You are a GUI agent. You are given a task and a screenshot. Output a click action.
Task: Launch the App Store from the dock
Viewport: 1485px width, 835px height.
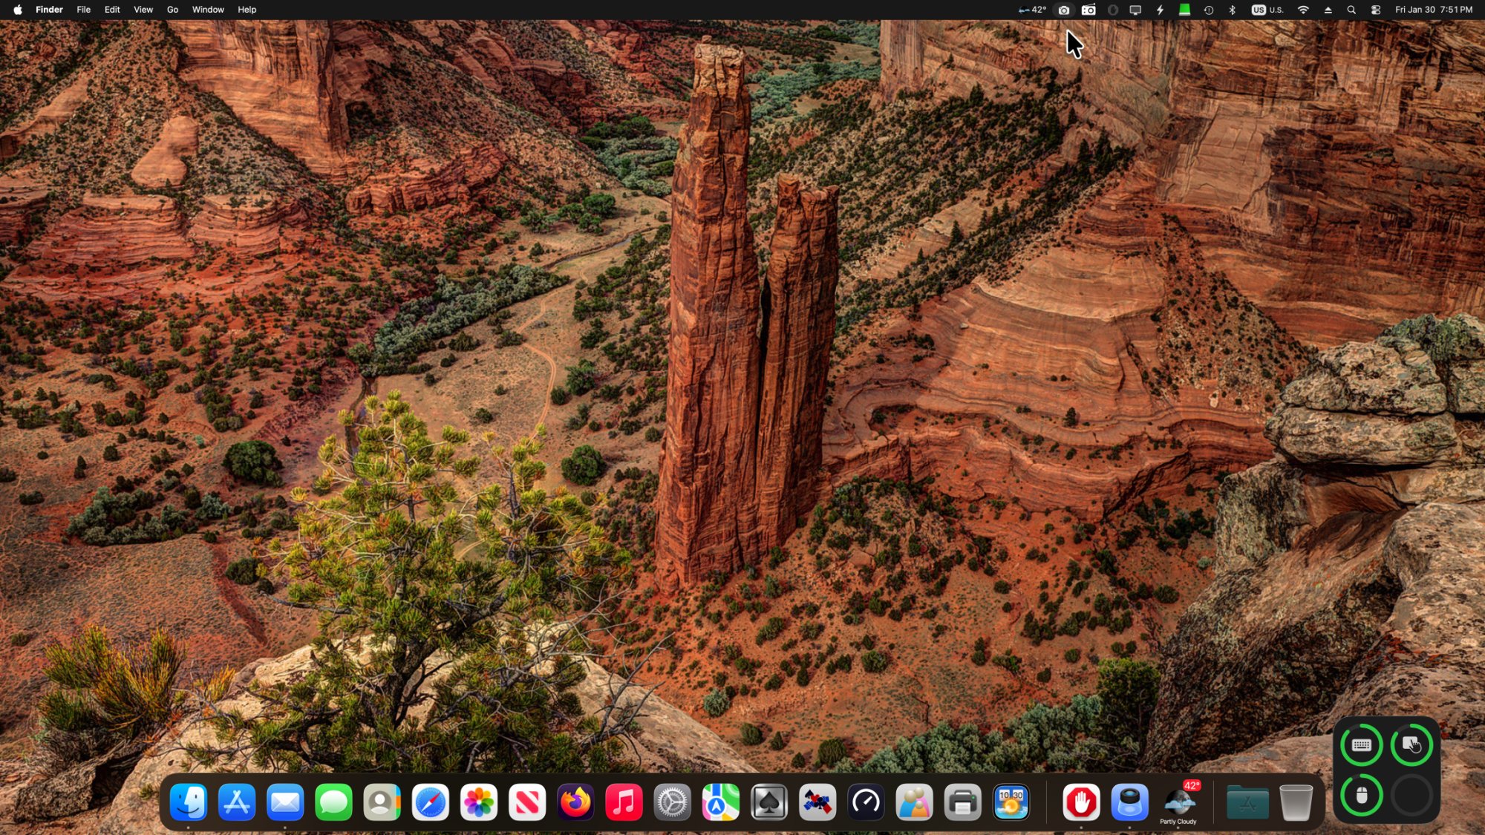tap(237, 802)
